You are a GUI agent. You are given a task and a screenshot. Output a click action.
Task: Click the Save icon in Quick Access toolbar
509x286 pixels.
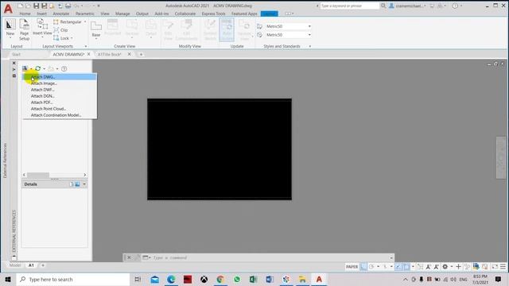[x=36, y=6]
